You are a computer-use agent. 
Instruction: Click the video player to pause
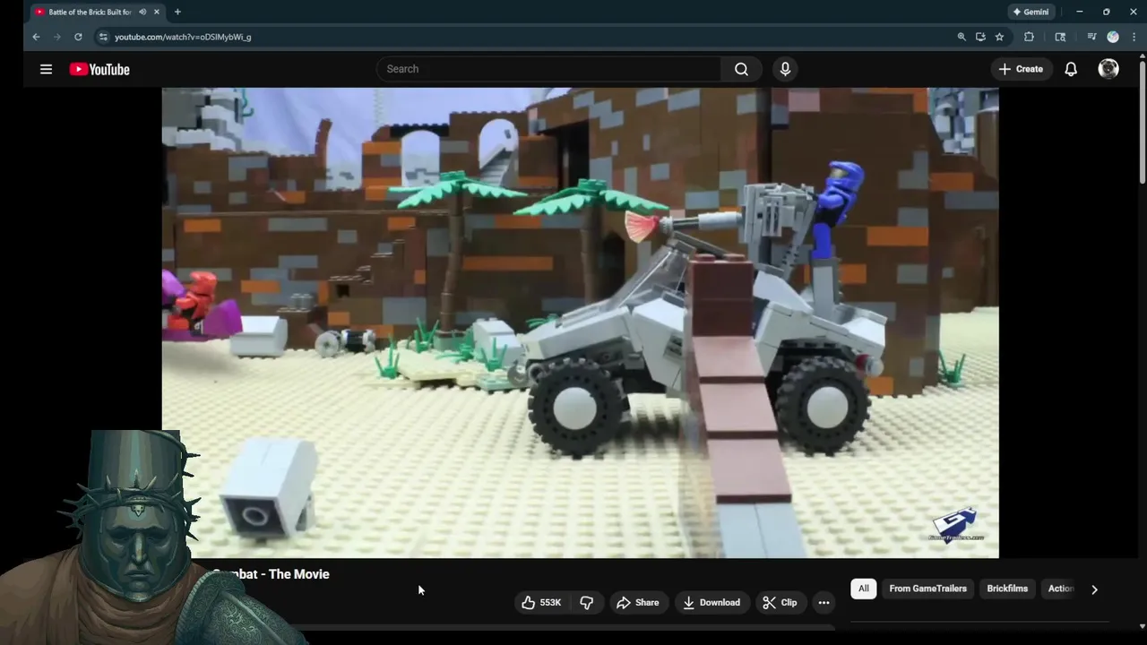click(580, 322)
